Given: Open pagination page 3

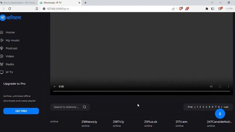Looking at the screenshot, I should pyautogui.click(x=203, y=107).
